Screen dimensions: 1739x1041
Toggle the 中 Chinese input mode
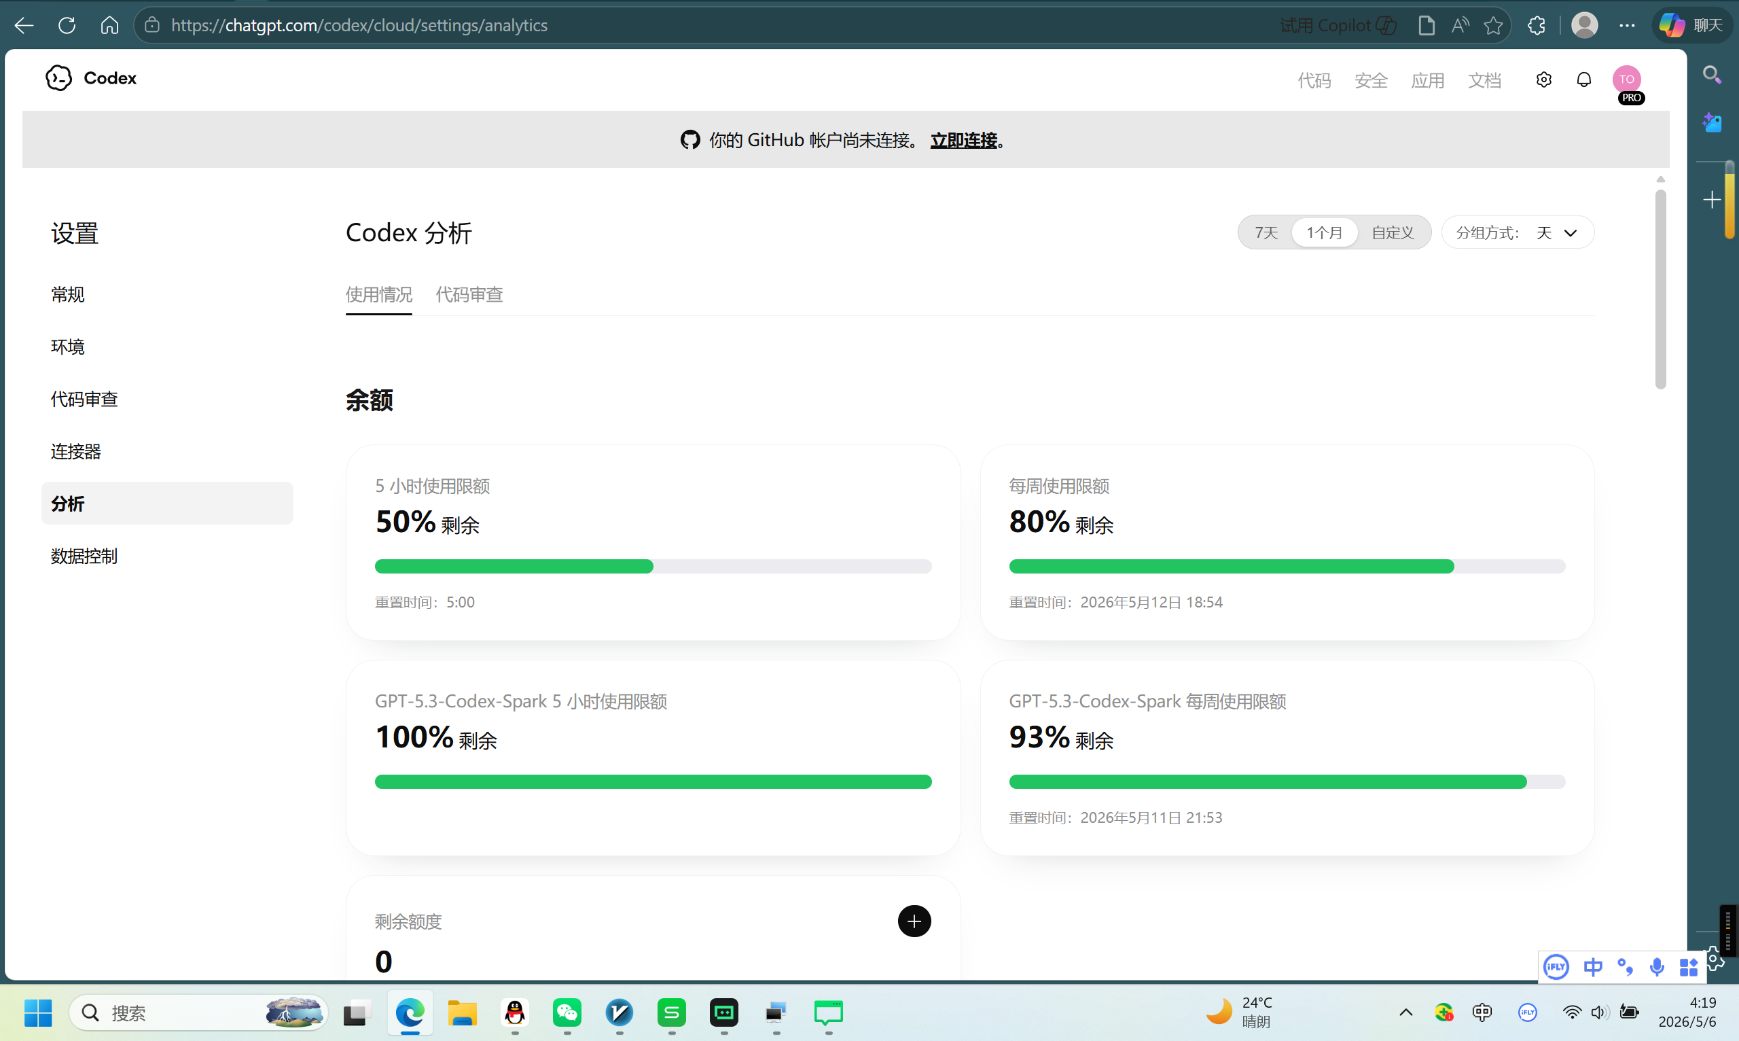[1592, 967]
